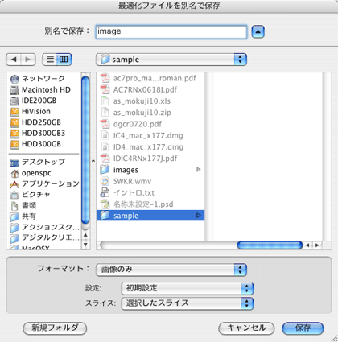Collapse the dialog with the triangle button
338x342 pixels.
258,31
